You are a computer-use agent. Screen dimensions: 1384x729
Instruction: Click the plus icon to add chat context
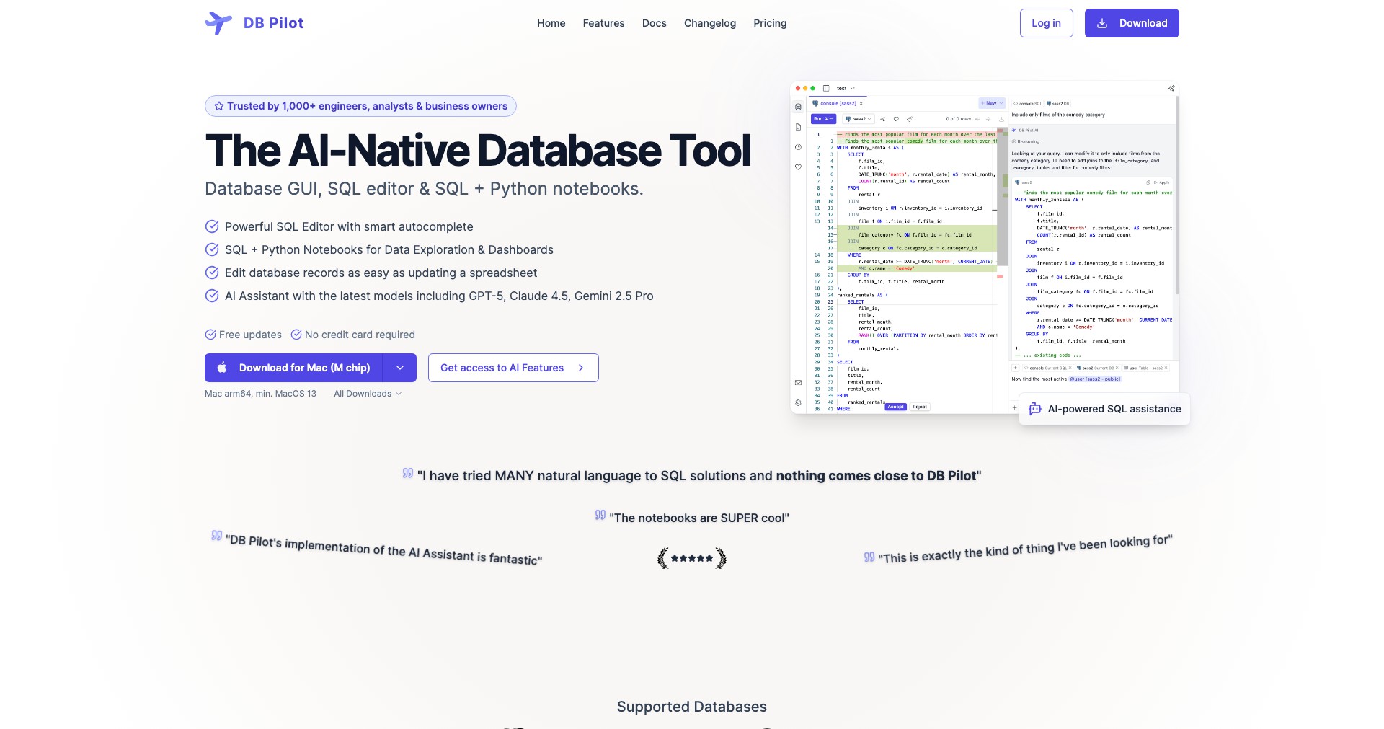click(1015, 368)
